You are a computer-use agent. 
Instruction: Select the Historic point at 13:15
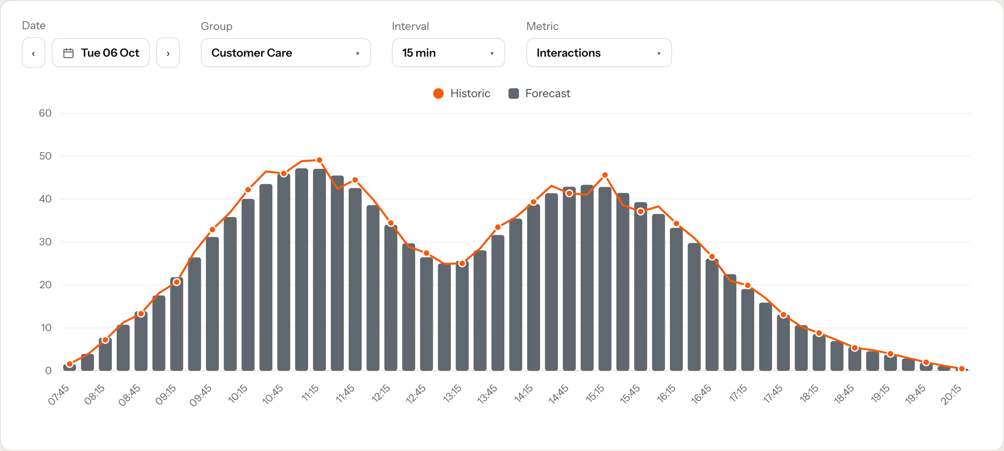(x=462, y=264)
